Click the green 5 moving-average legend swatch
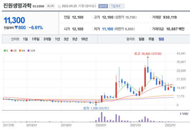 [5, 51]
